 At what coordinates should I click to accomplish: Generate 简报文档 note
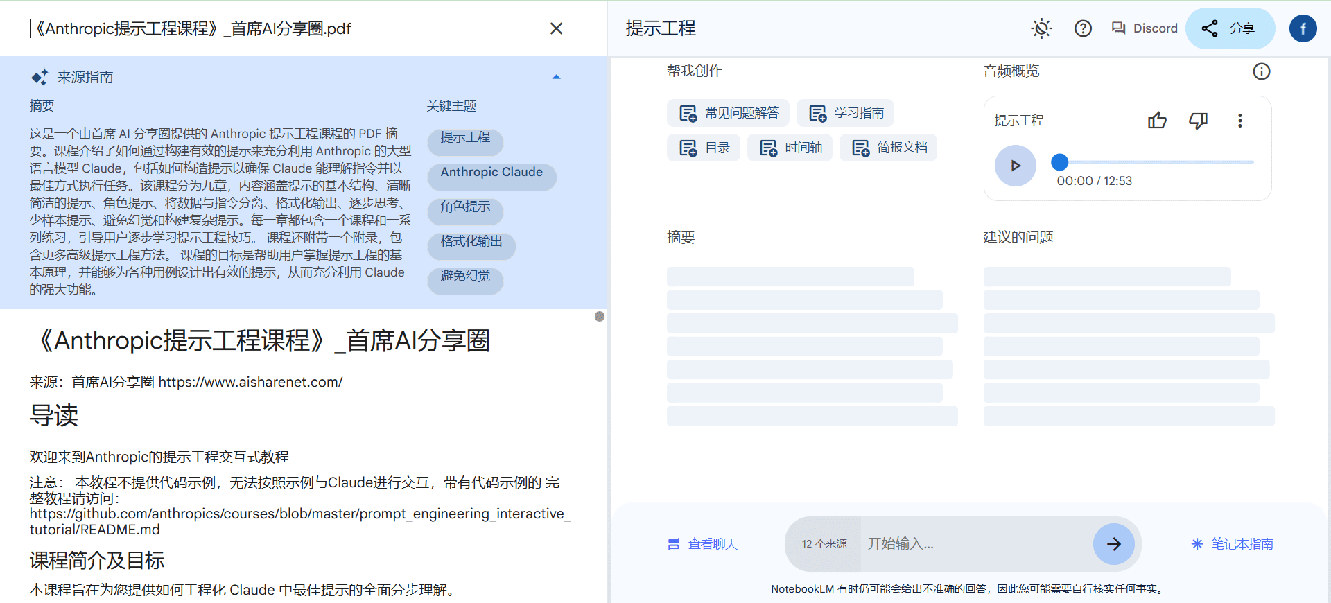[x=889, y=148]
